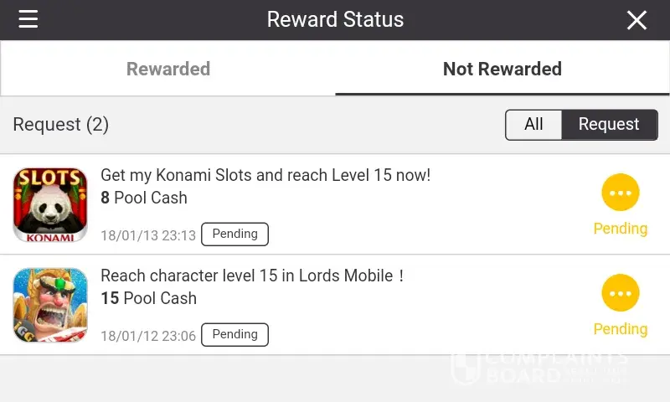Viewport: 670px width, 402px height.
Task: Select the Request filter option
Action: [x=609, y=125]
